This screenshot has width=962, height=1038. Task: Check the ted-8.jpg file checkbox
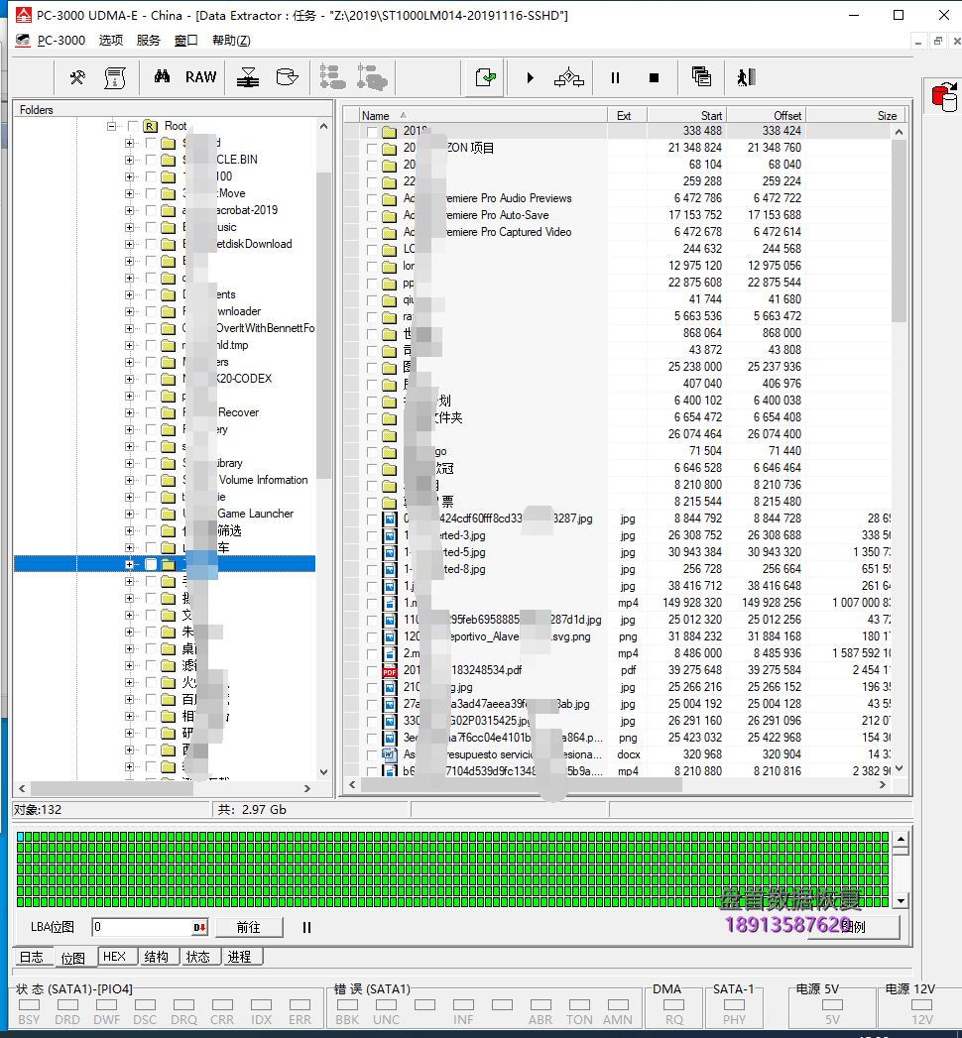372,569
